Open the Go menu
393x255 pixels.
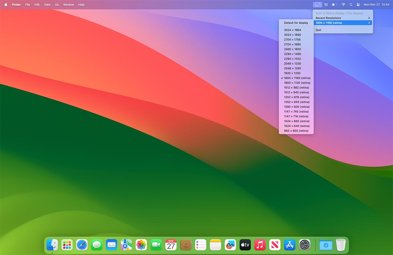coord(57,5)
